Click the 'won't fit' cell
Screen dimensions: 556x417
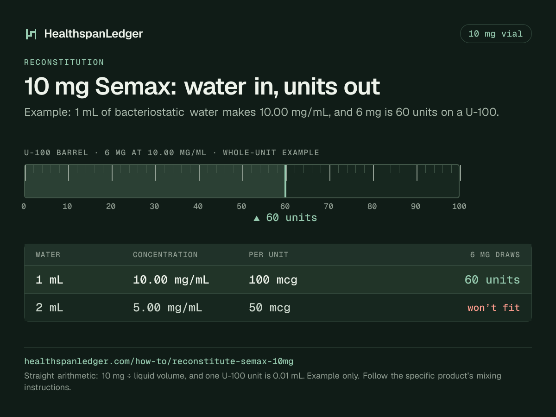[494, 308]
